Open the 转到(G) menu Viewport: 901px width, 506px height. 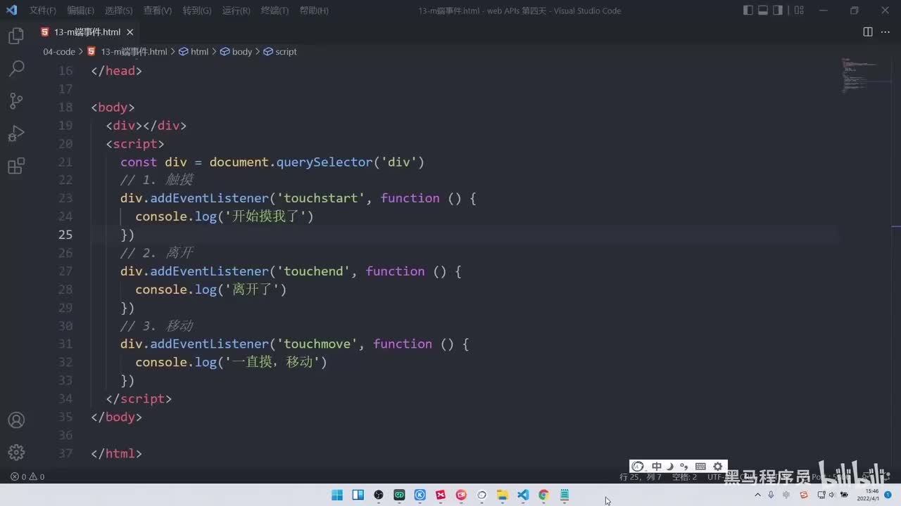[197, 11]
